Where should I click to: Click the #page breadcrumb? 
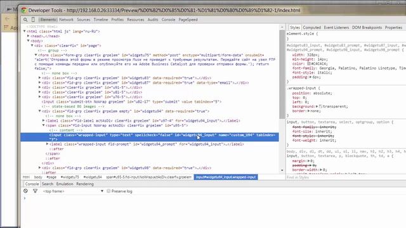(x=51, y=177)
